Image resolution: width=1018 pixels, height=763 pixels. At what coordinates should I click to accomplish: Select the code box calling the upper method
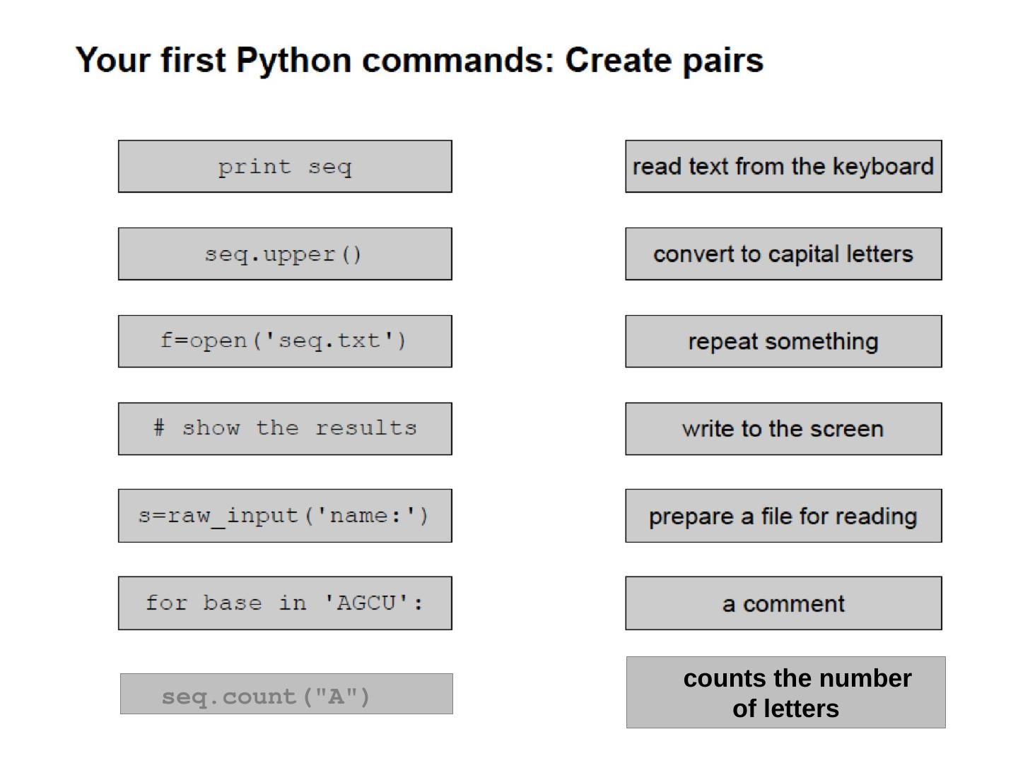285,254
